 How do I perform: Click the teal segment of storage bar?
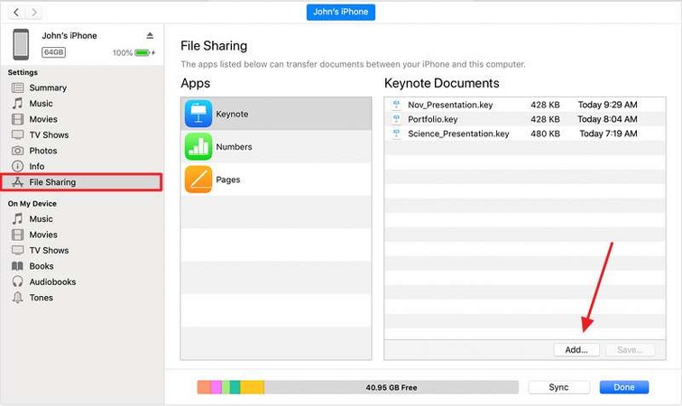tap(235, 387)
